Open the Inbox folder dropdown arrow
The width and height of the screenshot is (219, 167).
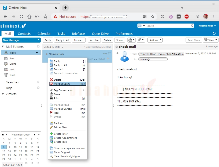click(37, 53)
